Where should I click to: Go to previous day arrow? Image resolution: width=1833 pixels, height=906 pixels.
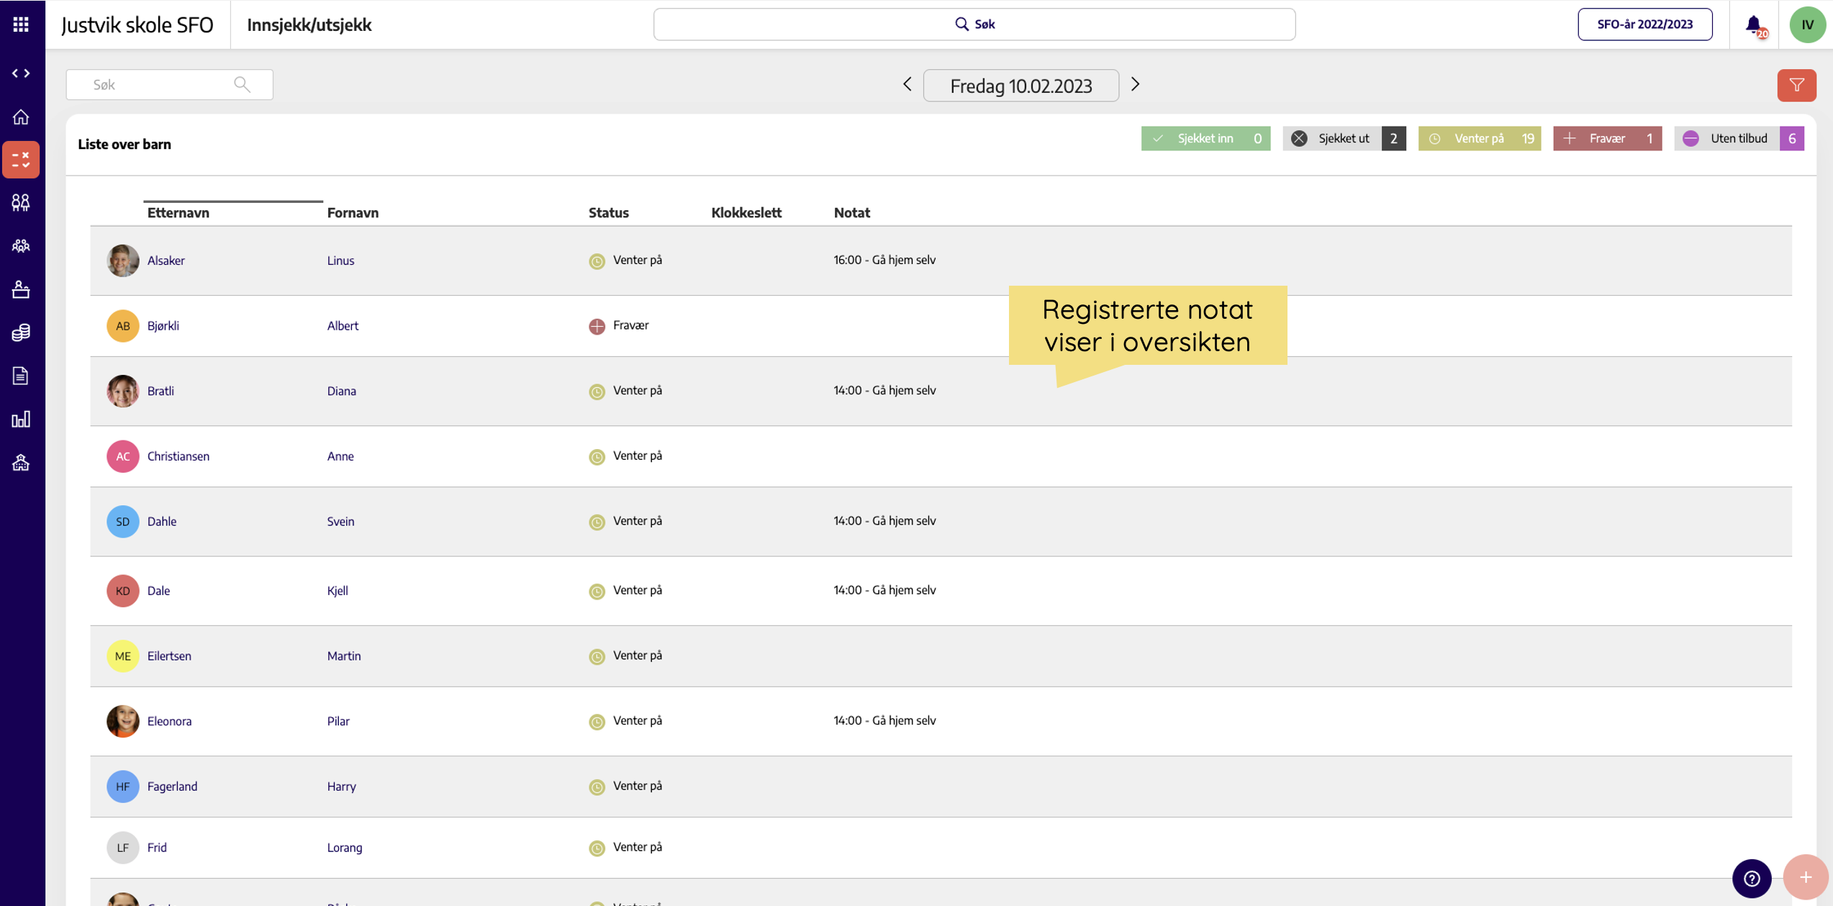coord(907,84)
